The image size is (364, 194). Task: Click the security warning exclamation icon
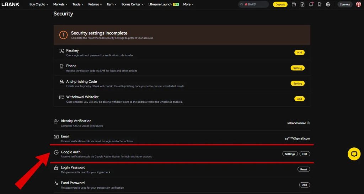63,35
